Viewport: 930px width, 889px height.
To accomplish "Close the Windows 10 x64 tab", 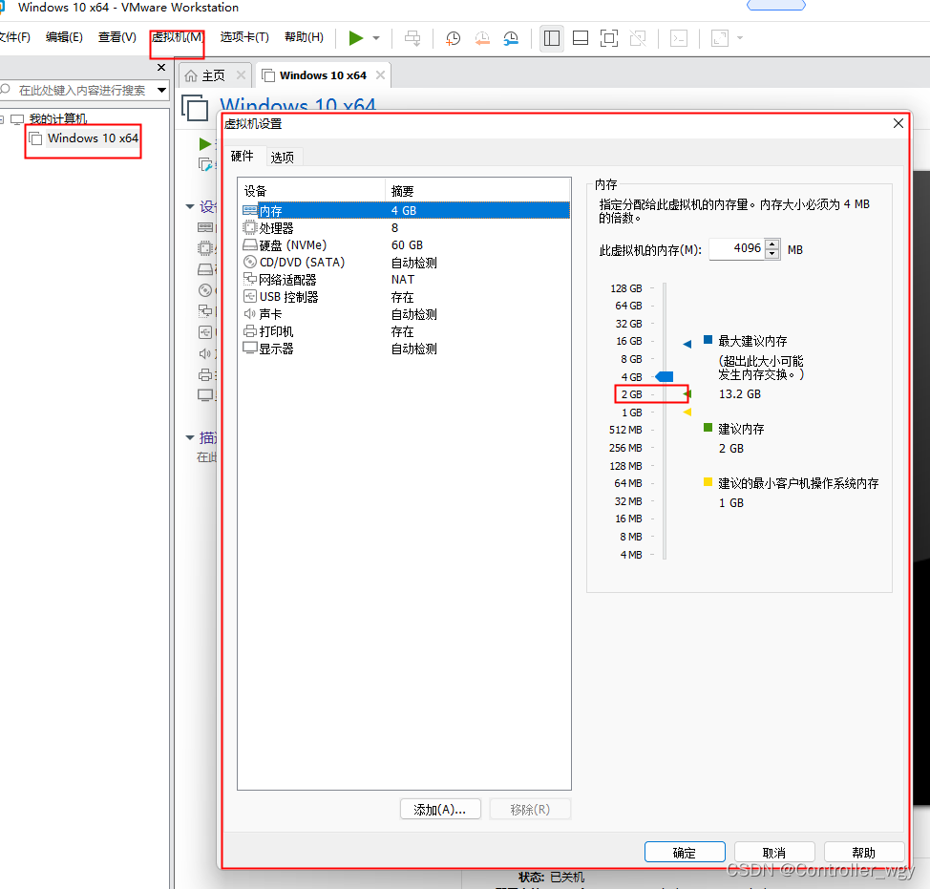I will [380, 75].
